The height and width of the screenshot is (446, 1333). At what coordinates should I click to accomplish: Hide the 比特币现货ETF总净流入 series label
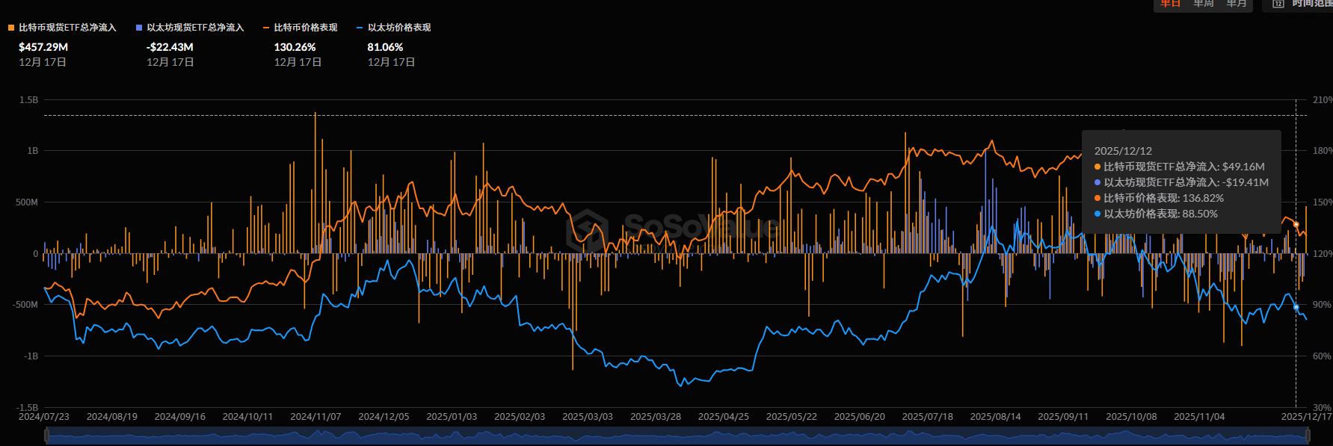[67, 28]
